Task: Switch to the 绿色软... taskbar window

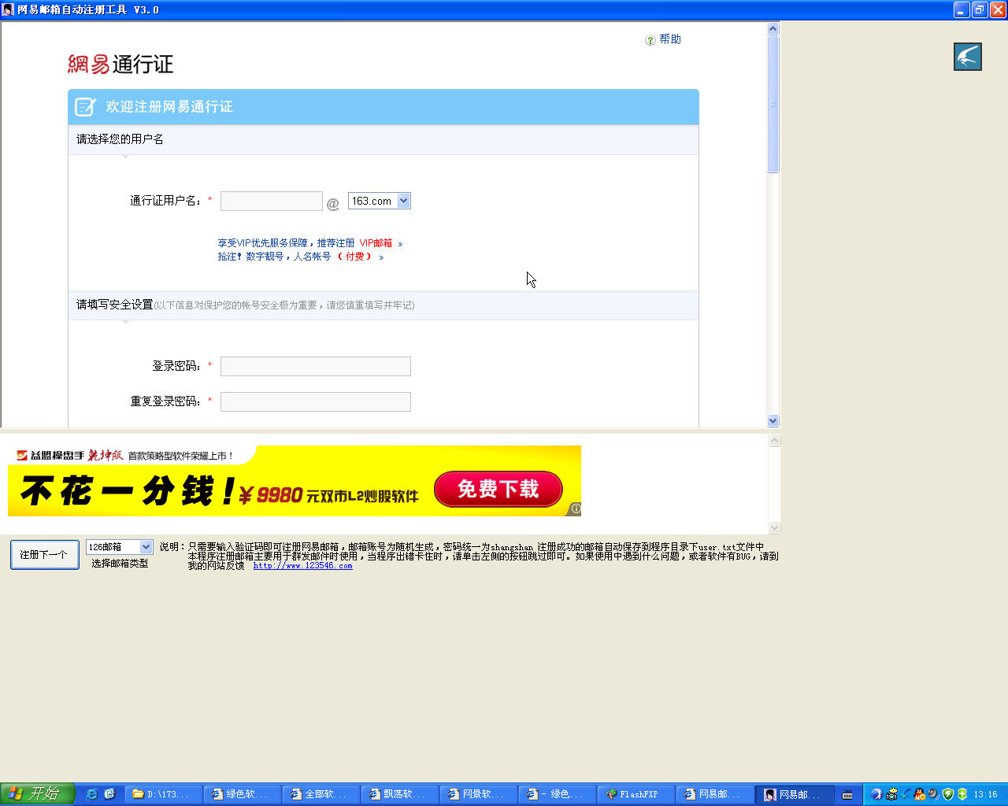Action: point(243,794)
